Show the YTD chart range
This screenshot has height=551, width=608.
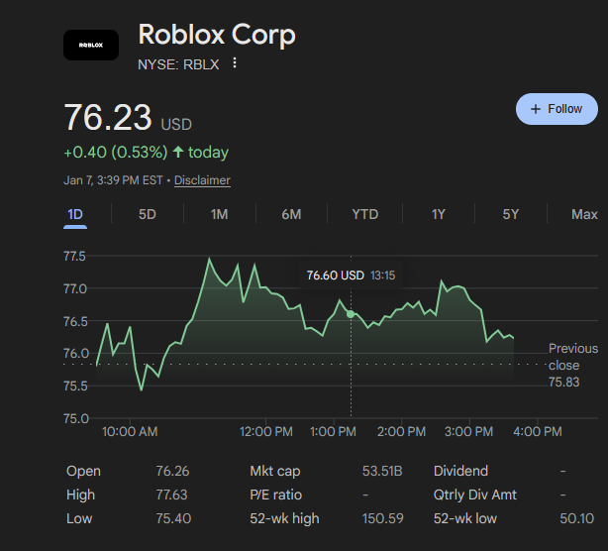tap(364, 214)
